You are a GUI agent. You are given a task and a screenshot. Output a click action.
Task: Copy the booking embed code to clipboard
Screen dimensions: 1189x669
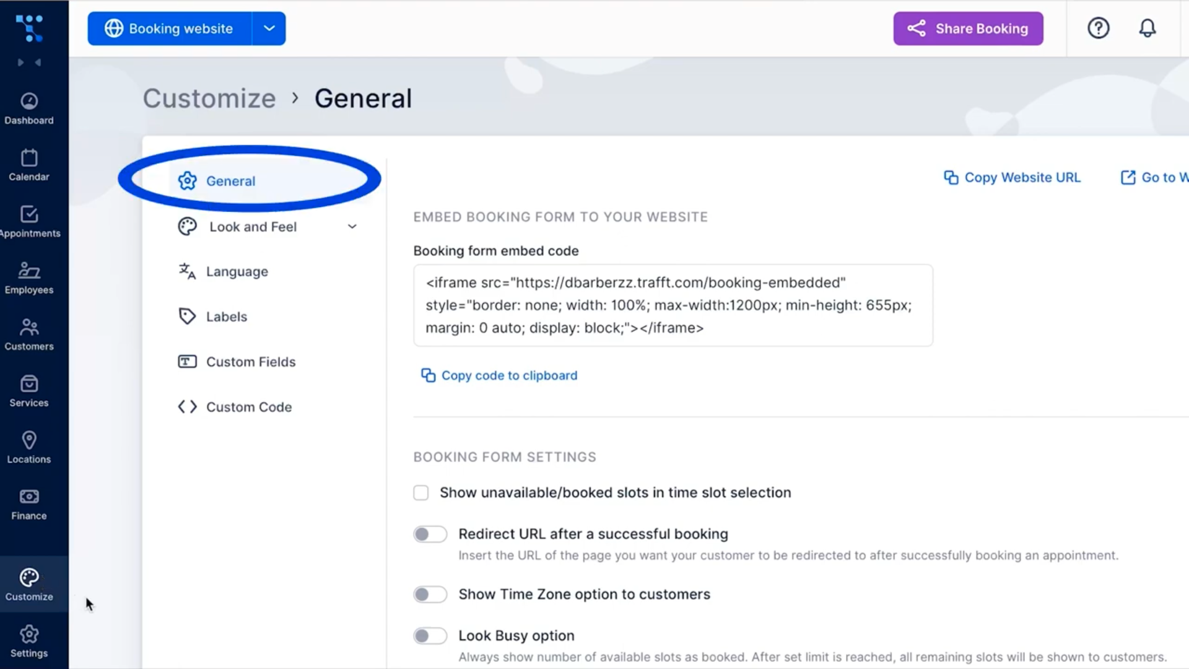point(499,375)
